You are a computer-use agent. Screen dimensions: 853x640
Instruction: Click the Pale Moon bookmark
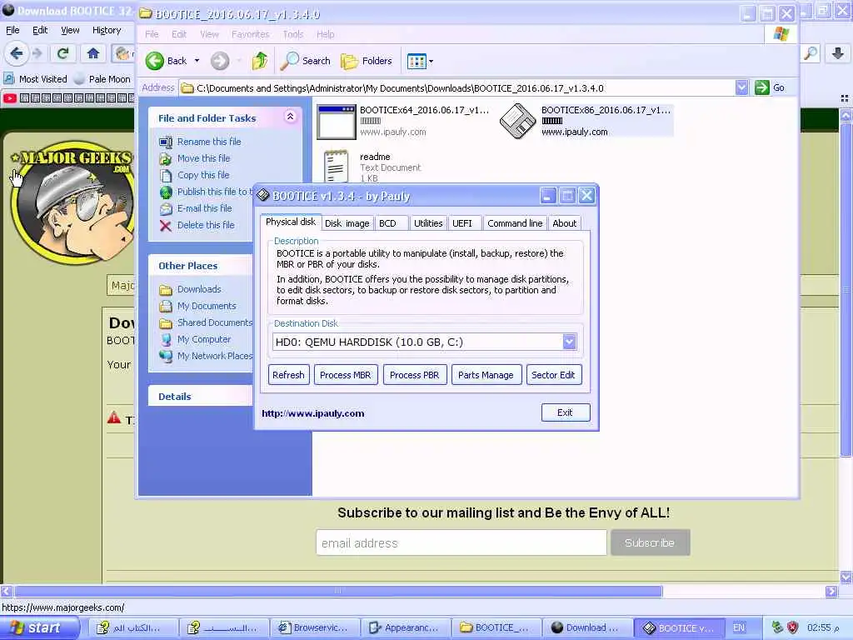[102, 79]
